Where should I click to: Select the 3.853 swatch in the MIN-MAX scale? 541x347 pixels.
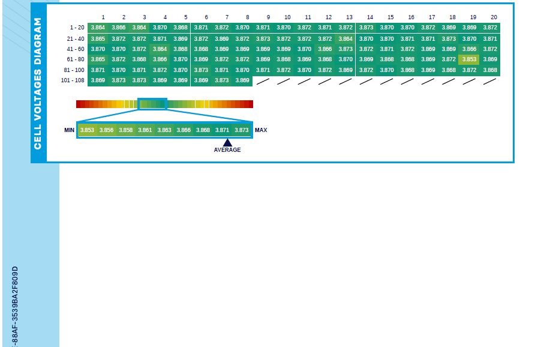tap(88, 130)
